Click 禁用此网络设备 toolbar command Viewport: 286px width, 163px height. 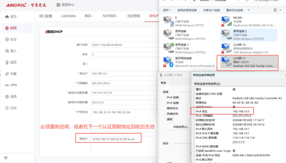[187, 10]
